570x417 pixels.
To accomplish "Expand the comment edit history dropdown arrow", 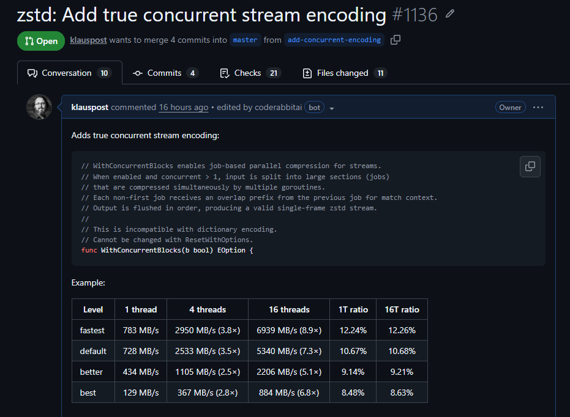I will [332, 108].
